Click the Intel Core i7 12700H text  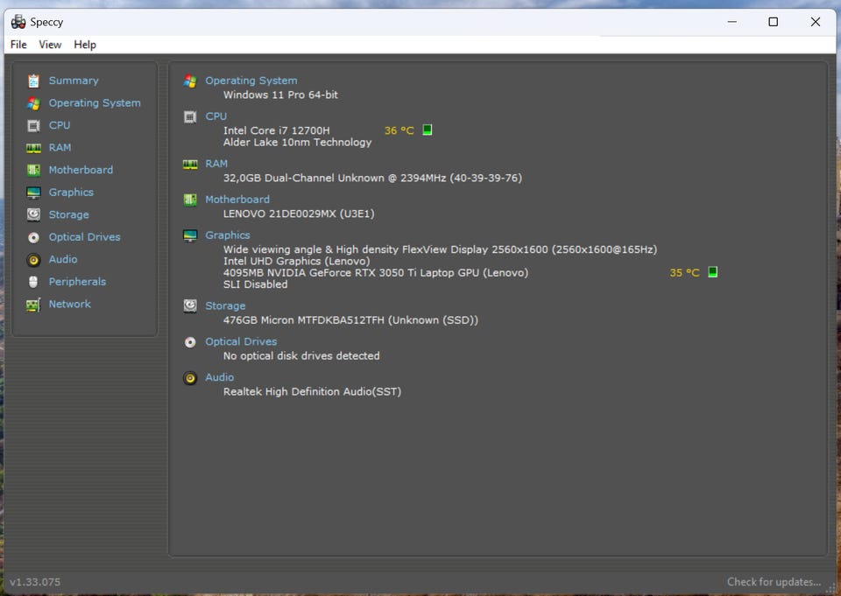pos(276,130)
